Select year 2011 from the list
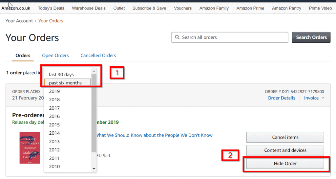The height and width of the screenshot is (179, 336). coord(54,158)
